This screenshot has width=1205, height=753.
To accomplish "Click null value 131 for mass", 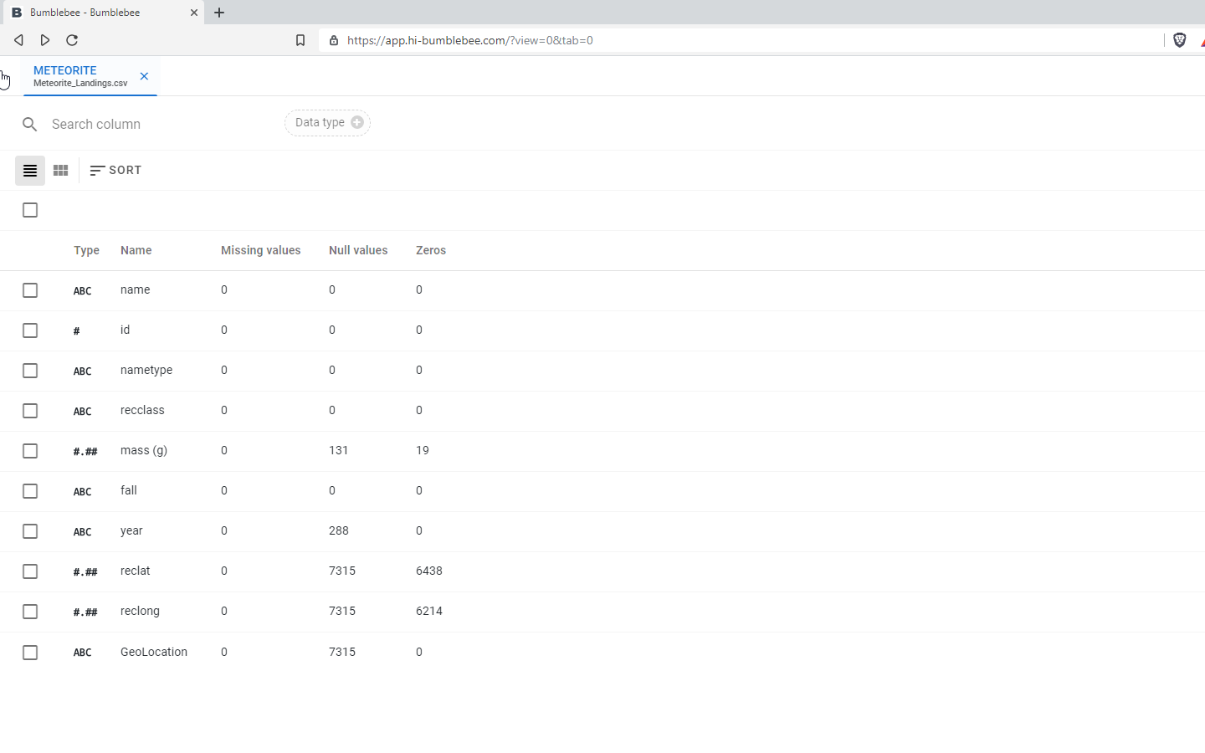I will click(x=339, y=450).
